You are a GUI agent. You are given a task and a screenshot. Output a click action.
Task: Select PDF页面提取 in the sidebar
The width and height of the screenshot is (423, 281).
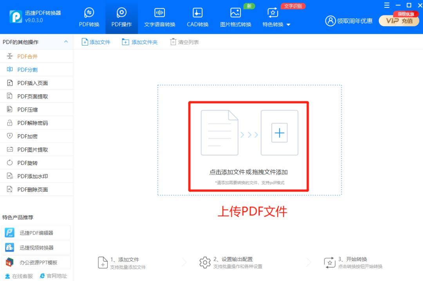36,96
